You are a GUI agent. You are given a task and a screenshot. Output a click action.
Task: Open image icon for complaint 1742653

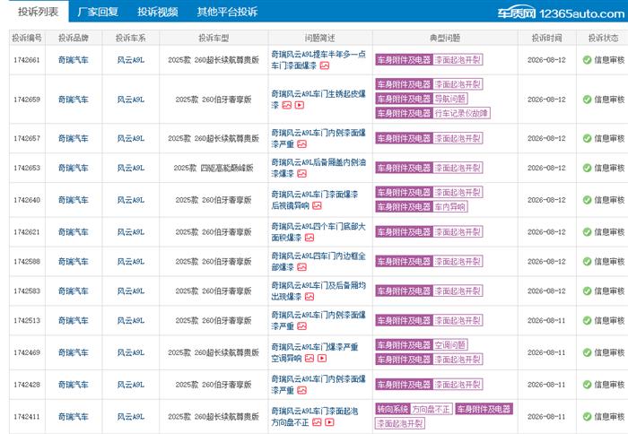(302, 173)
